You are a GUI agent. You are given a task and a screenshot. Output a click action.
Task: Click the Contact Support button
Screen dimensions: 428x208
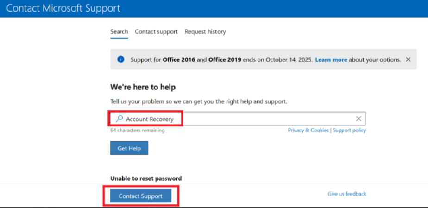(140, 196)
